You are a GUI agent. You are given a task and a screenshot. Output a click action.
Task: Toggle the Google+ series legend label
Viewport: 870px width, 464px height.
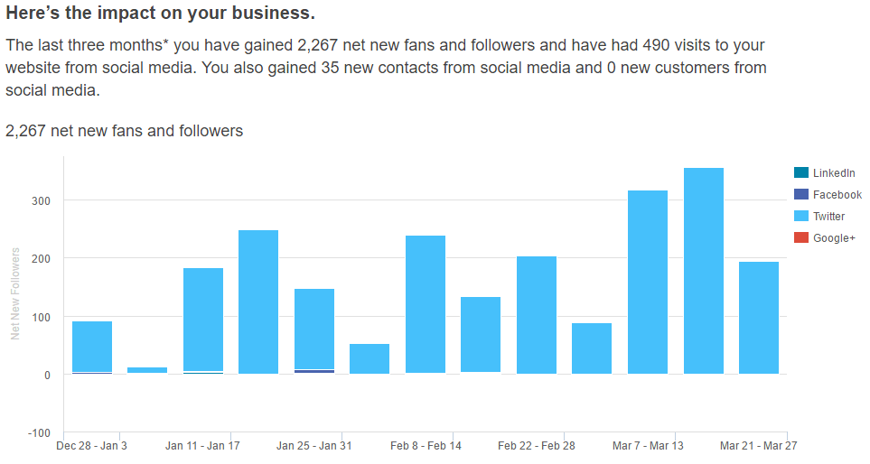pyautogui.click(x=834, y=237)
